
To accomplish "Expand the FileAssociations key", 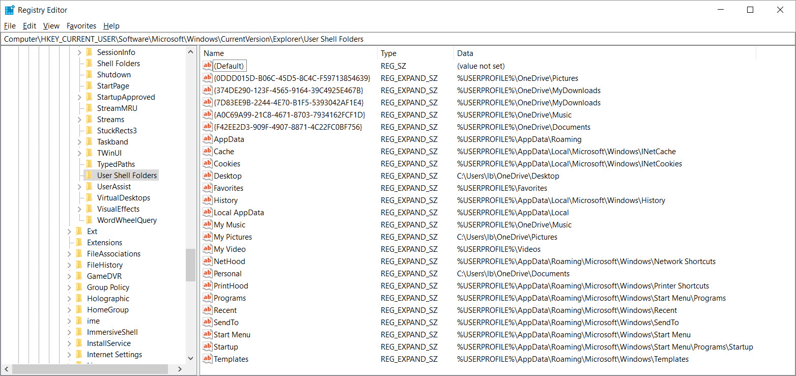I will click(x=69, y=254).
